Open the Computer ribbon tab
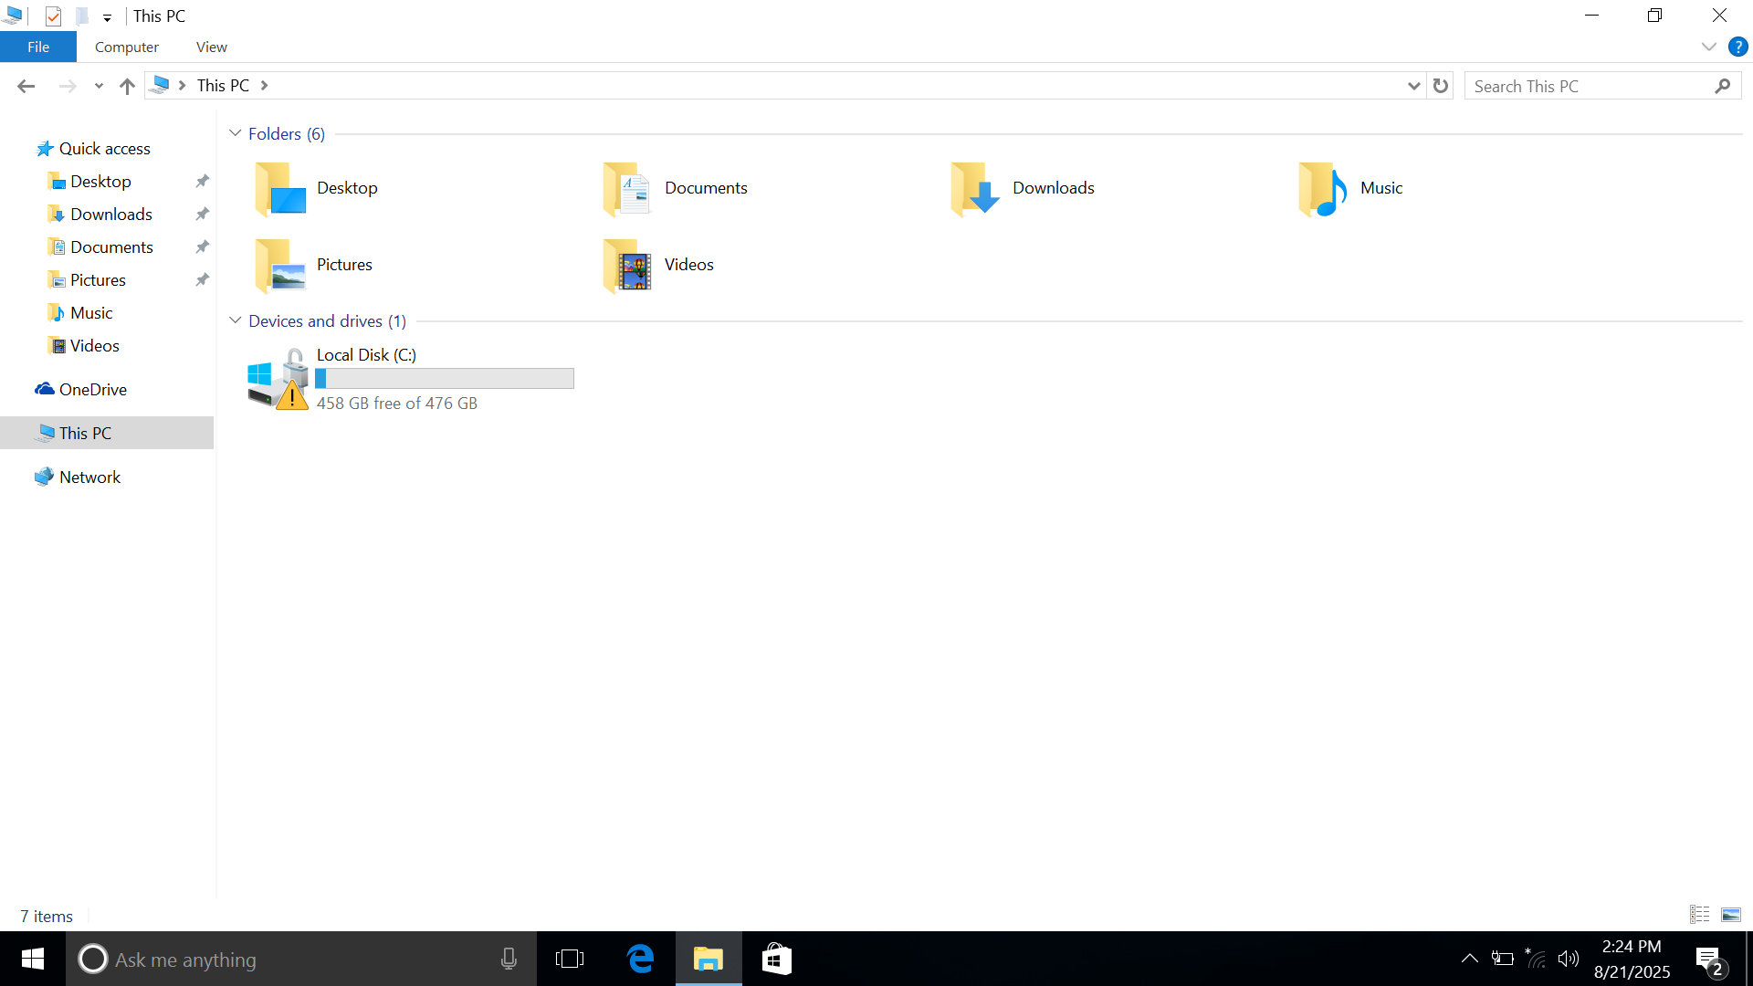Viewport: 1753px width, 986px height. (127, 47)
